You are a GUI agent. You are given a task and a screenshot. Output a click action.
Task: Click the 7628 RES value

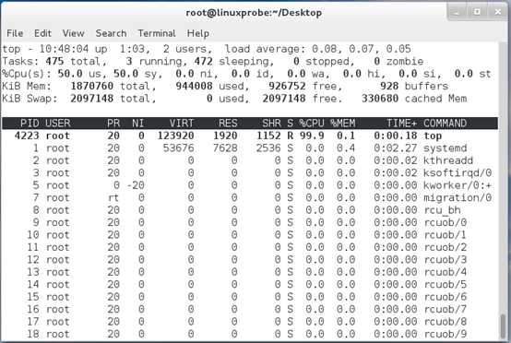(x=225, y=148)
